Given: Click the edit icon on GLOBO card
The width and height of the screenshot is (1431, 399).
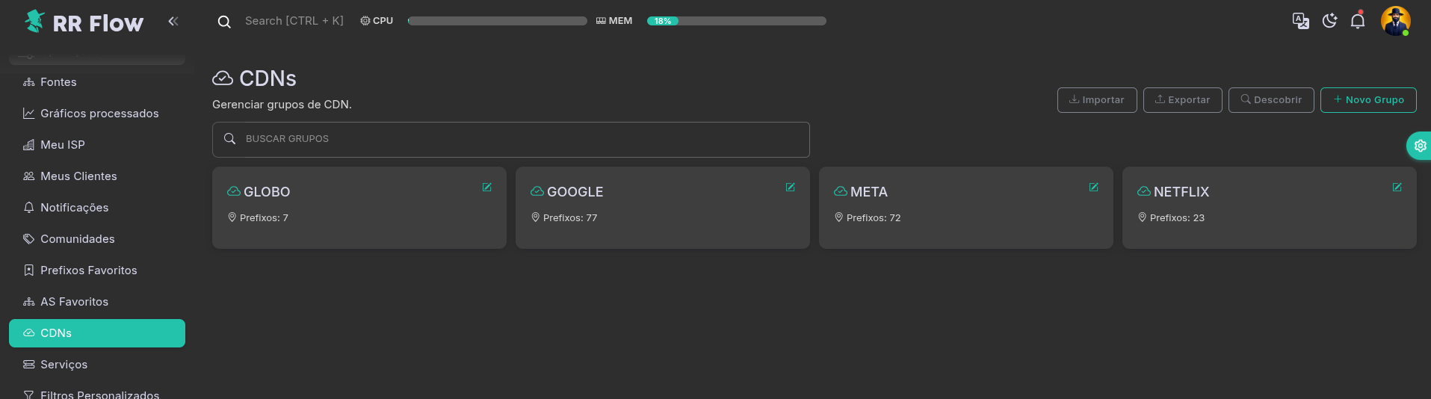Looking at the screenshot, I should (486, 188).
